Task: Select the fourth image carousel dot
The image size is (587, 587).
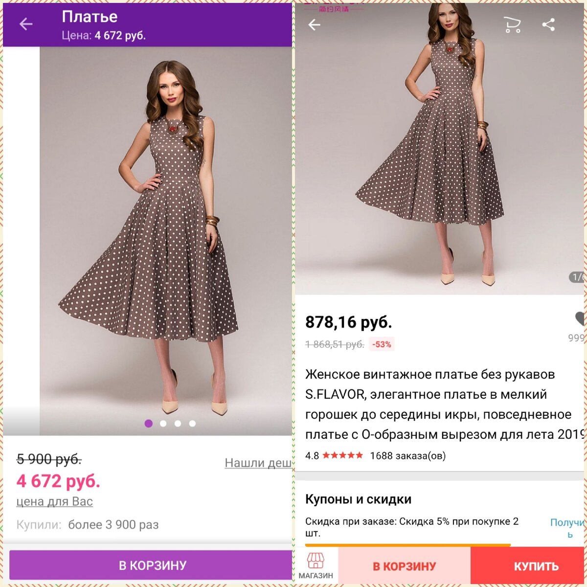Action: [193, 423]
